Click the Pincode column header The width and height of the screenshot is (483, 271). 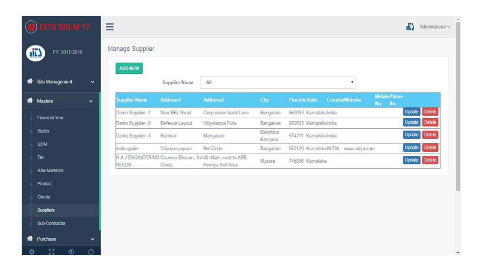click(x=297, y=100)
